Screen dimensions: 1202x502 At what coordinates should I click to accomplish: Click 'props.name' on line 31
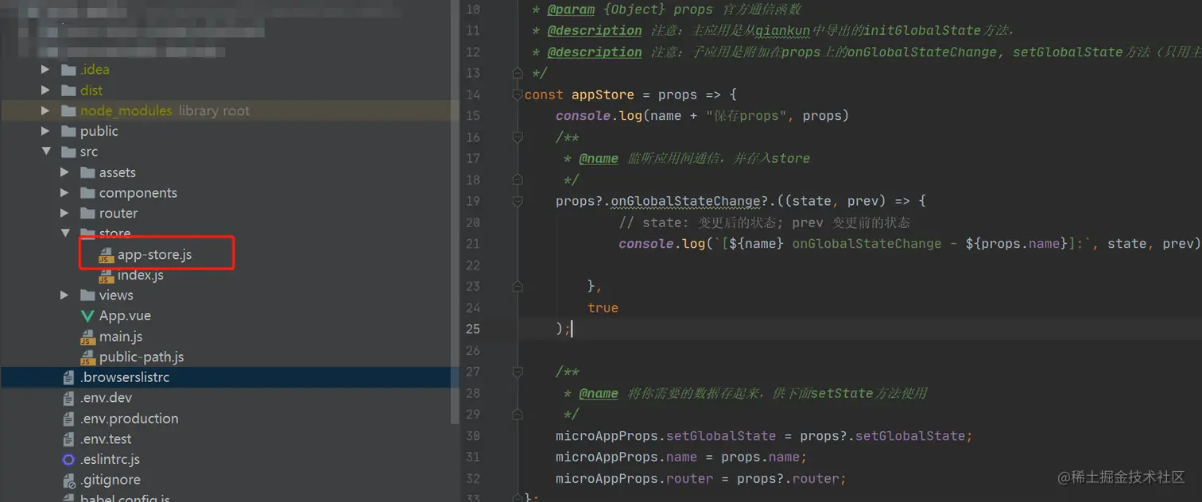(x=760, y=458)
